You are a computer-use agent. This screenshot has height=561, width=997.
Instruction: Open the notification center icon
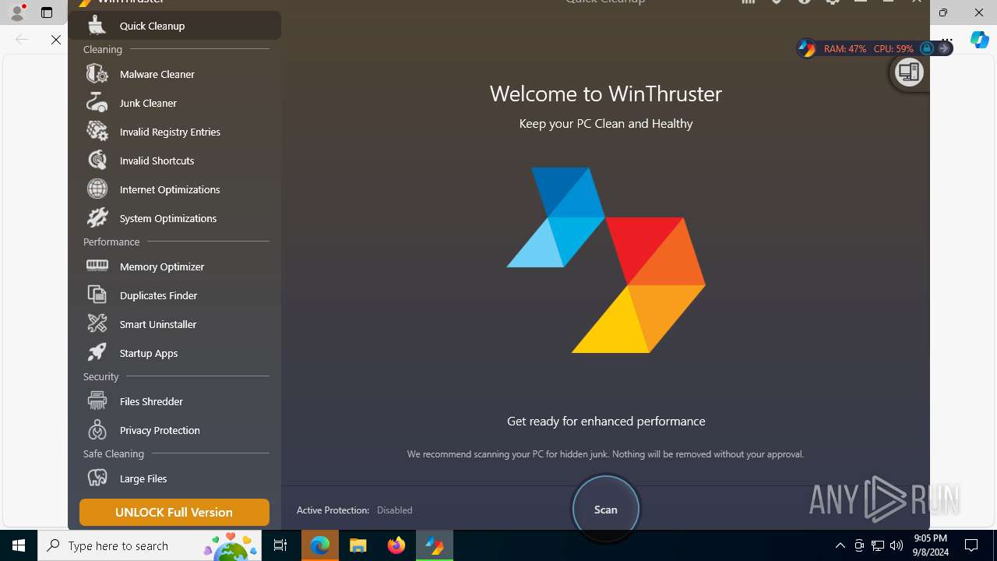click(971, 545)
